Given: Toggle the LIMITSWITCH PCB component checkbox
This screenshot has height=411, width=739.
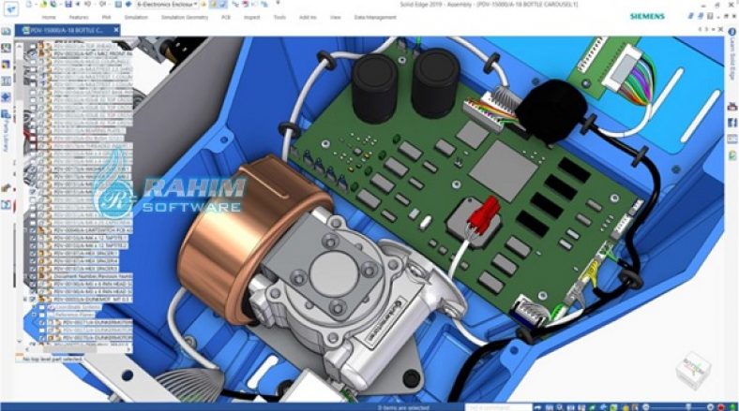Looking at the screenshot, I should coord(33,230).
